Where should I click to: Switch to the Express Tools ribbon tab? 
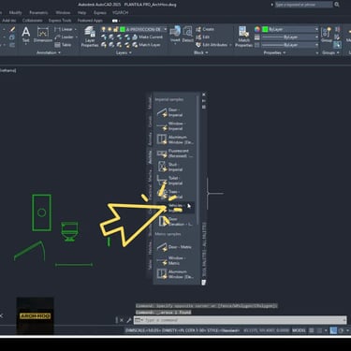click(60, 21)
